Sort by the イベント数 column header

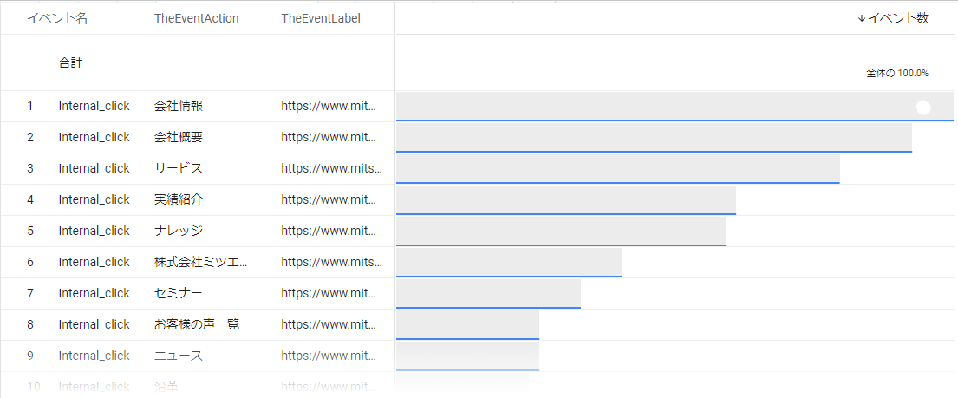click(x=893, y=18)
